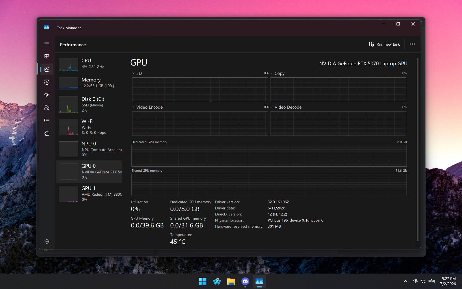Screen dimensions: 462x289
Task: Open the volume speaker tray icon
Action: coord(423,281)
